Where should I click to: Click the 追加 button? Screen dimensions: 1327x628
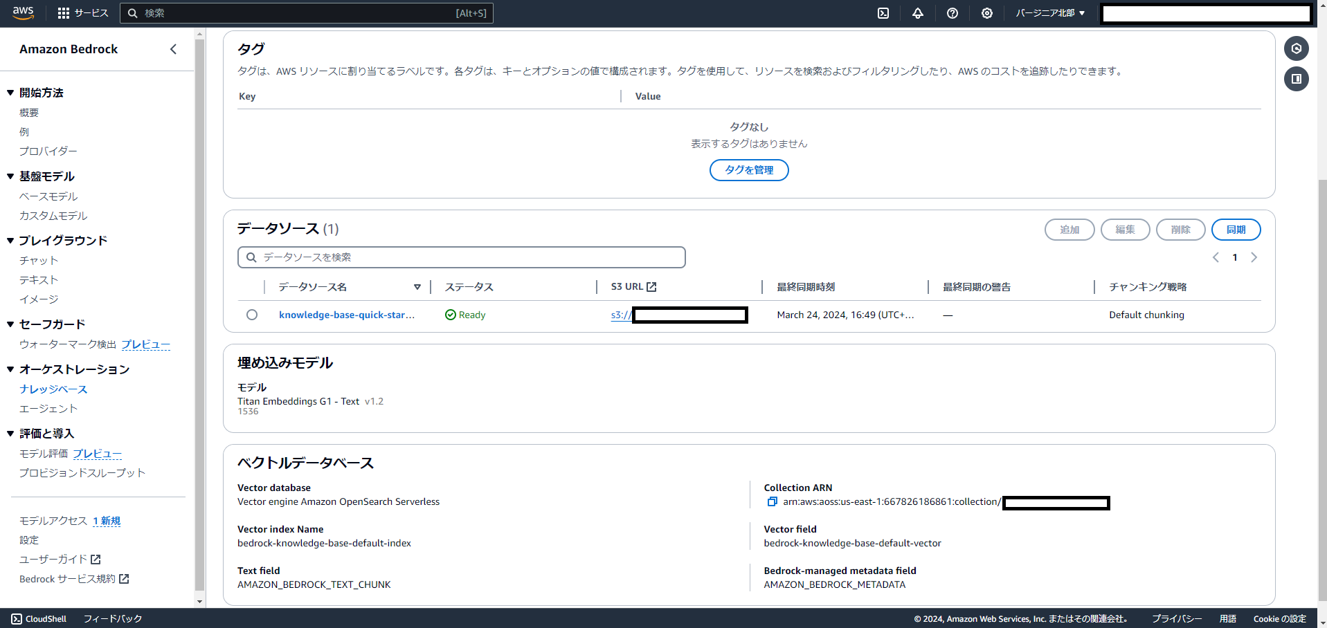[1069, 230]
